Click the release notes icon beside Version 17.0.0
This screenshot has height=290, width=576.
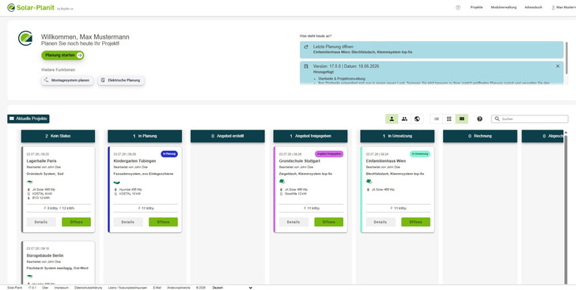tap(306, 66)
